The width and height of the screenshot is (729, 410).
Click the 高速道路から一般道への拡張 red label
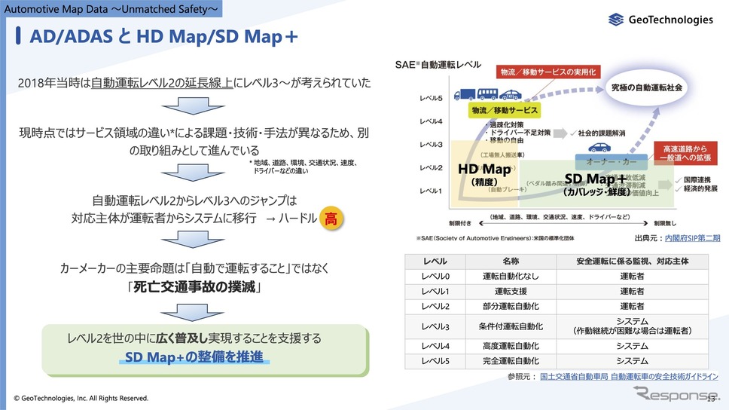click(x=685, y=153)
